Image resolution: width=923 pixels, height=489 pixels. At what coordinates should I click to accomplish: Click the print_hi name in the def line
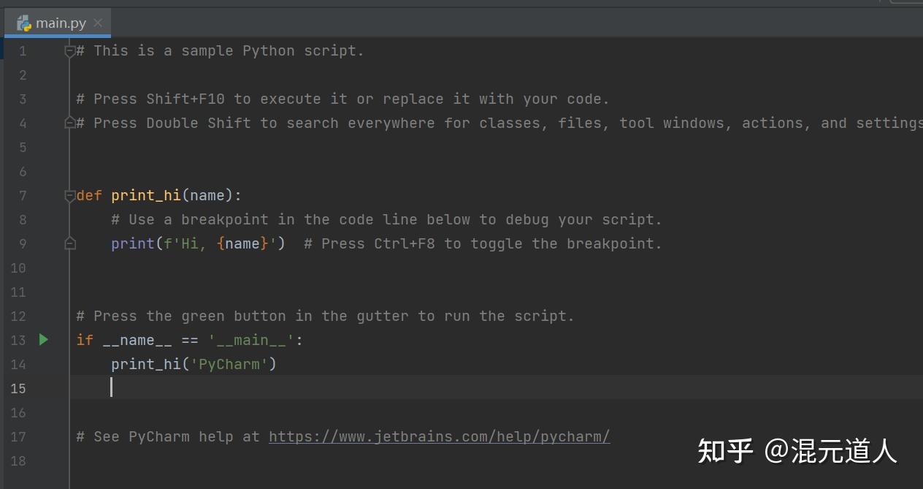tap(146, 196)
